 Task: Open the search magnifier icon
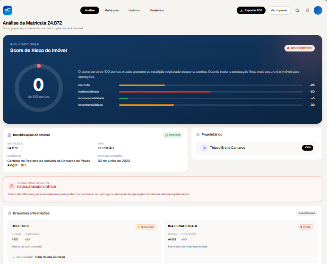297,10
